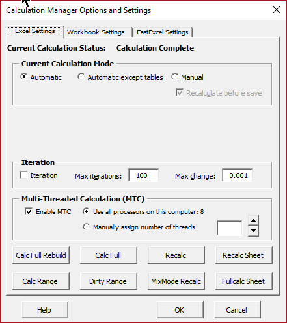Open the FastExcel Settings tab
This screenshot has height=323, width=287.
click(163, 32)
